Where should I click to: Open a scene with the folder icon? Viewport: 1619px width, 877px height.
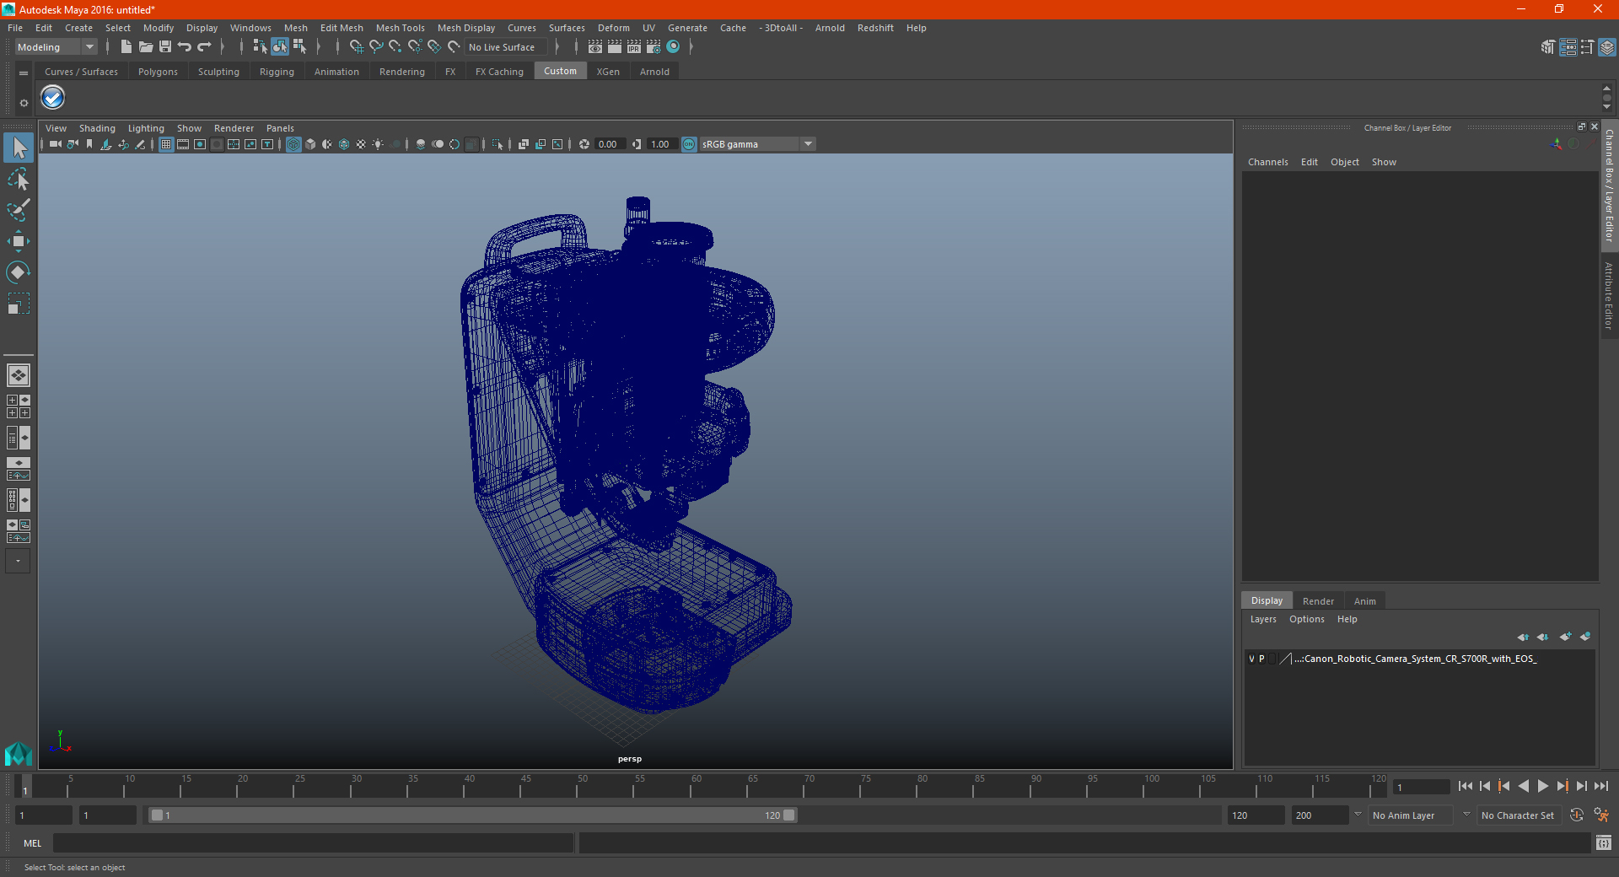click(146, 47)
